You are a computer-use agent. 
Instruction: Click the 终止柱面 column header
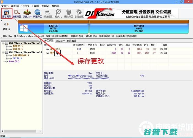click(x=137, y=45)
